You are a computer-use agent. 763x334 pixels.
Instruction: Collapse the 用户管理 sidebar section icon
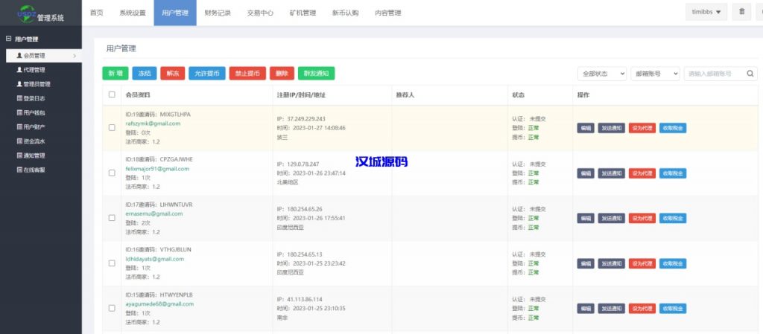point(8,39)
